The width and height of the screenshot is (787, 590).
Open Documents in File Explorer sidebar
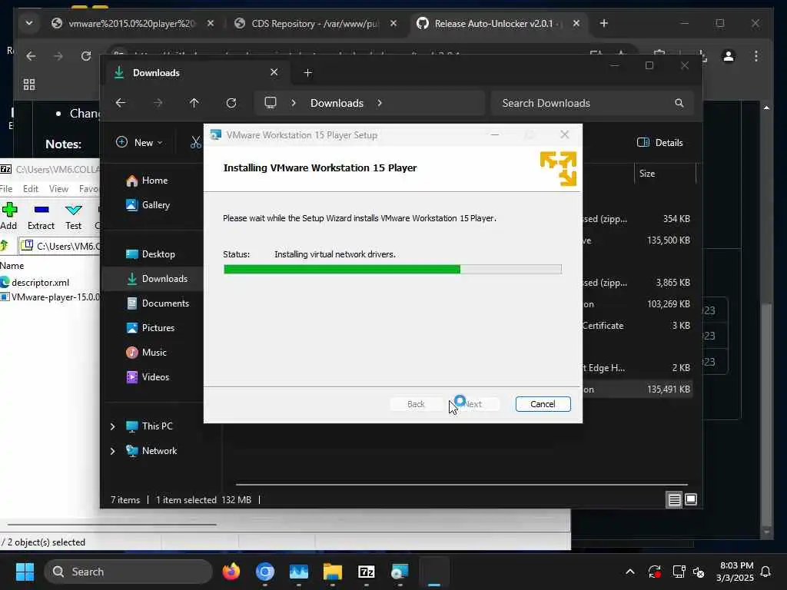tap(158, 303)
